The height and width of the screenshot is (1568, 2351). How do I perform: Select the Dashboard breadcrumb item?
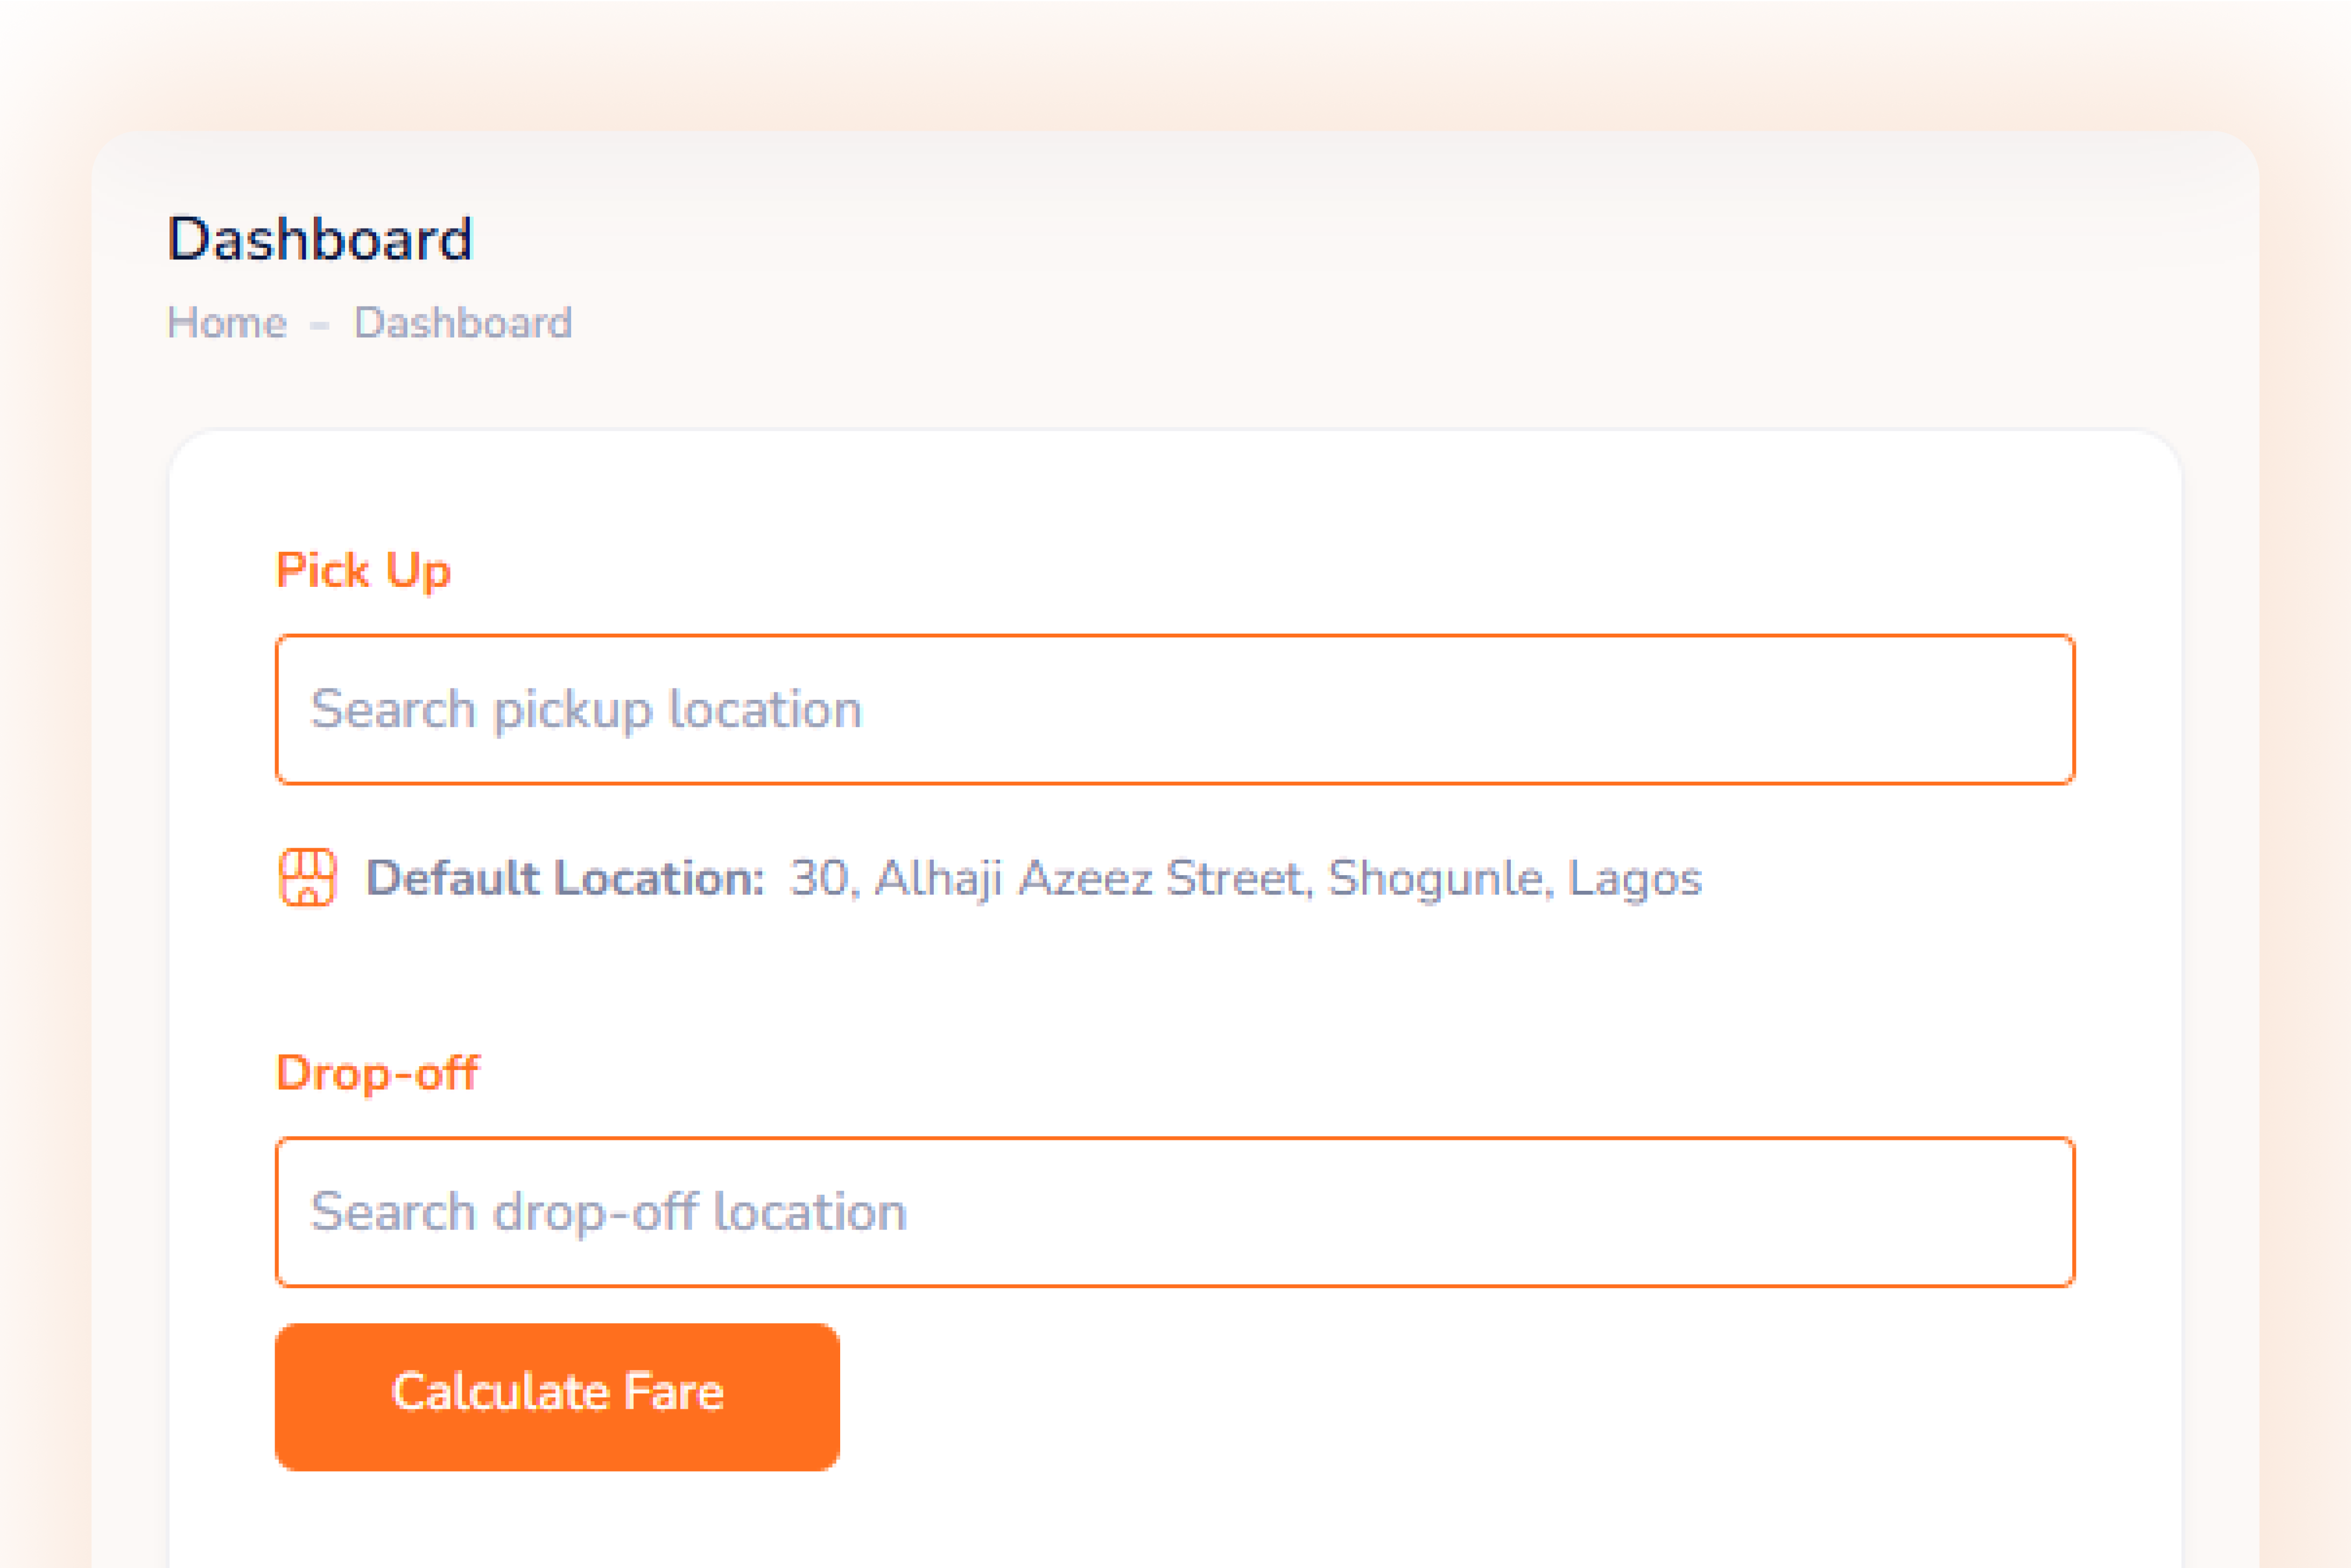[x=463, y=323]
